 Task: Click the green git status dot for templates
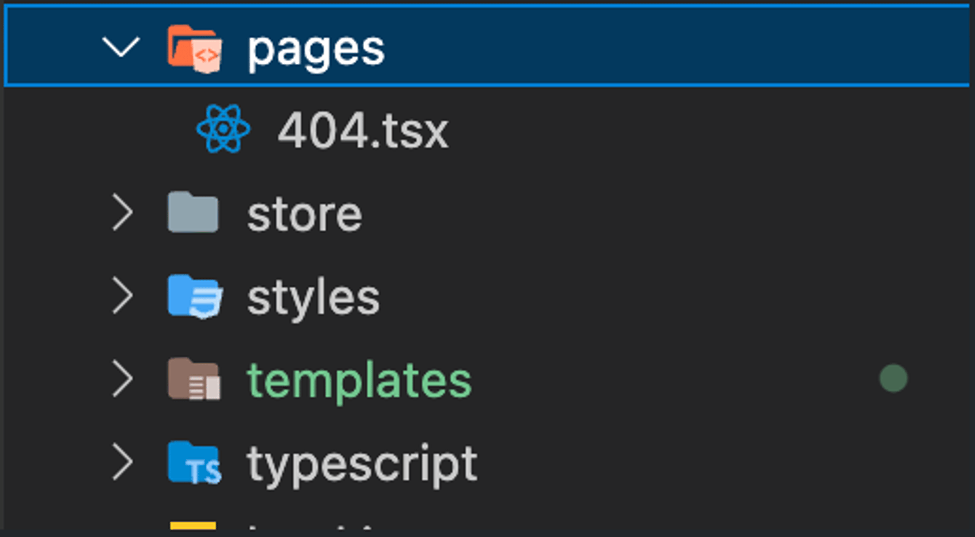tap(893, 378)
